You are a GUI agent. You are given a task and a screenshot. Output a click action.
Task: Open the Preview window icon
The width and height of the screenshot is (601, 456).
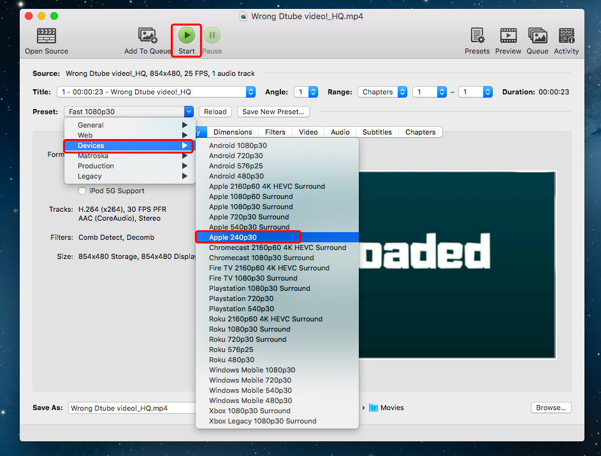tap(508, 36)
